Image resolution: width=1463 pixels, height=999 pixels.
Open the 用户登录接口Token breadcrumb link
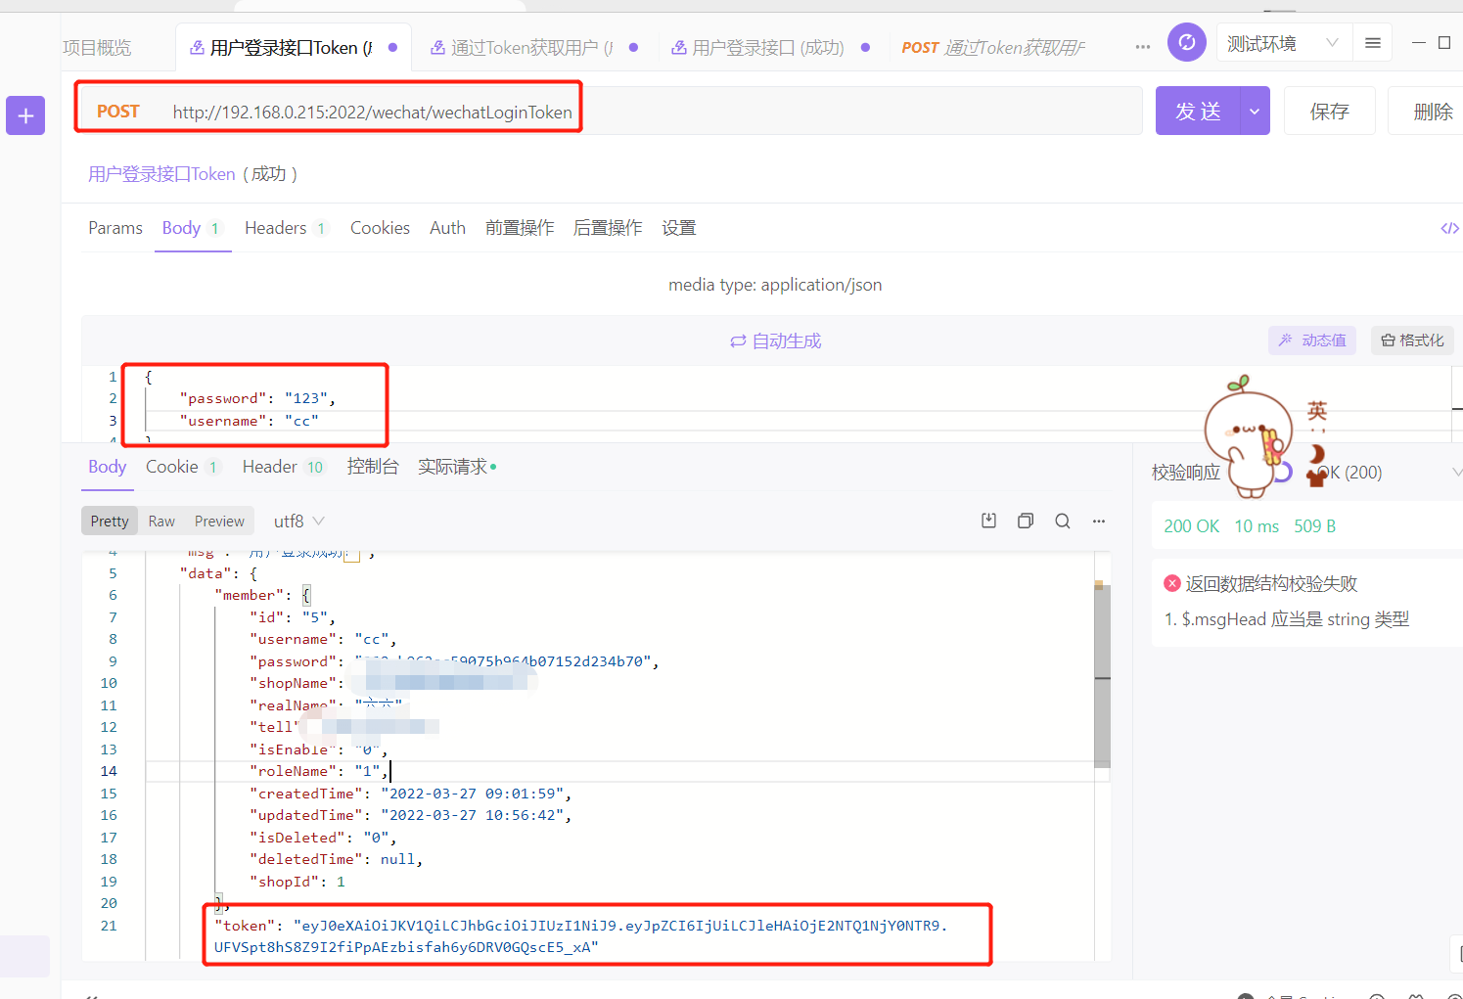pos(161,173)
